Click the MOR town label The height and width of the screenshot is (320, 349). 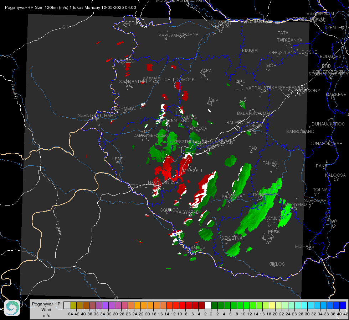272,65
